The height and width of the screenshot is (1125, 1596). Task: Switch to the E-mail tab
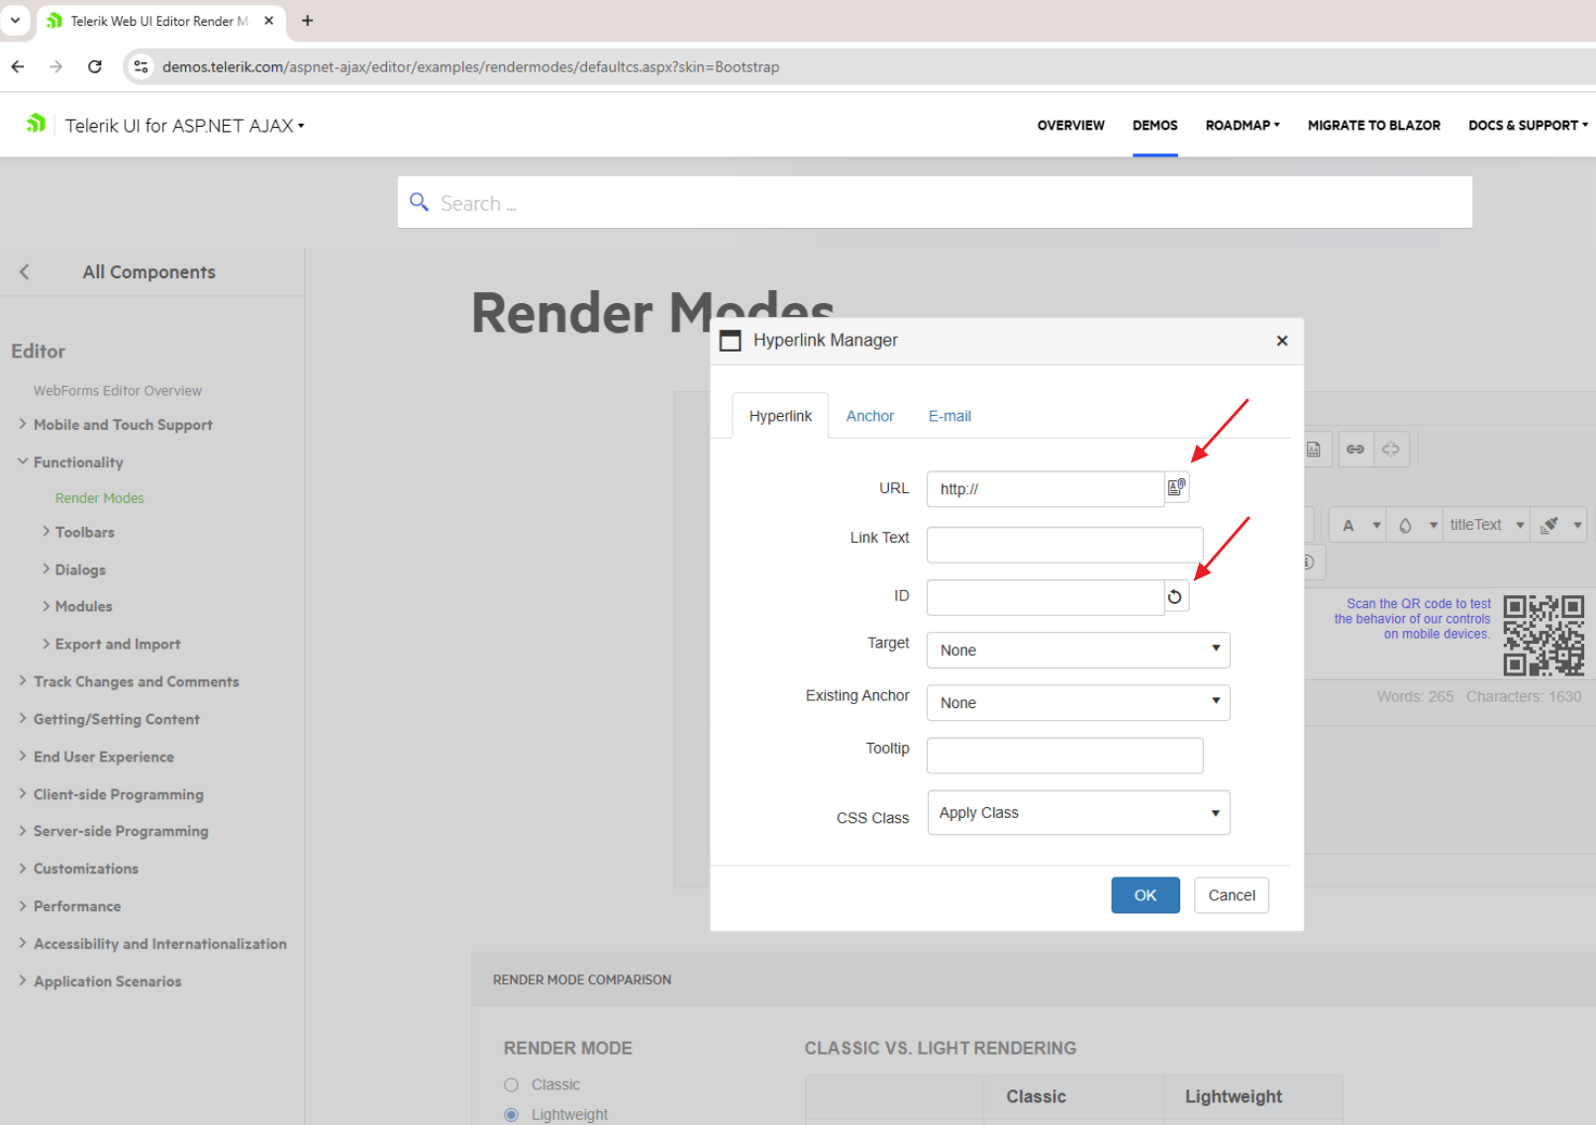point(949,416)
